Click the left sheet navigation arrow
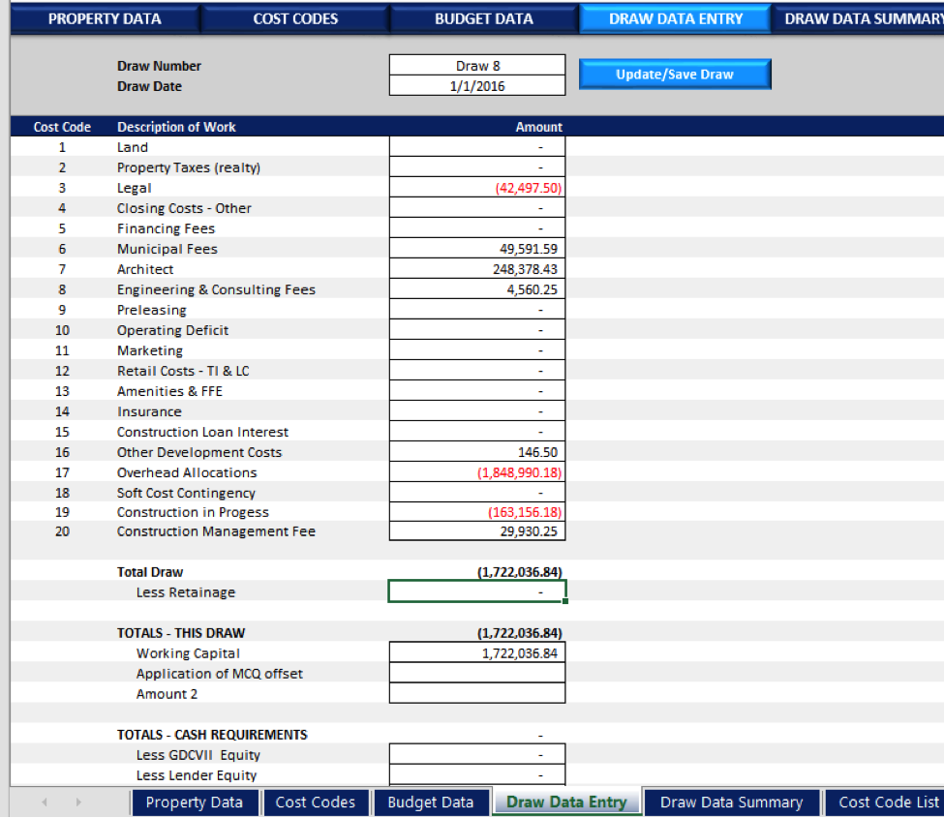Image resolution: width=944 pixels, height=818 pixels. [x=43, y=802]
